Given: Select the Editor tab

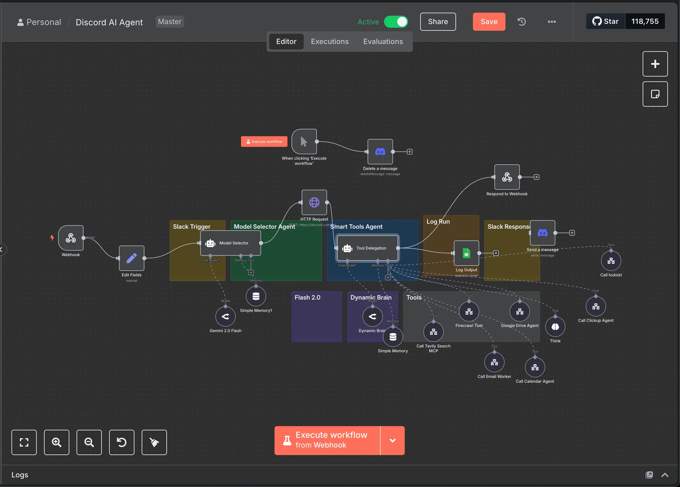Looking at the screenshot, I should [x=286, y=42].
